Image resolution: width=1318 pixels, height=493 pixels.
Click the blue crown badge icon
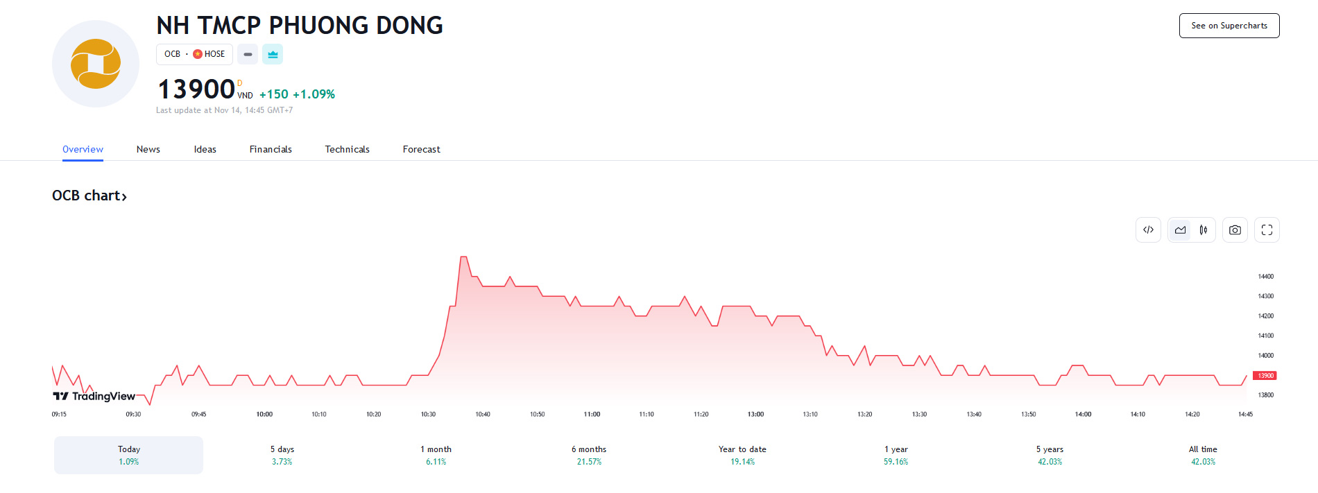(x=273, y=54)
